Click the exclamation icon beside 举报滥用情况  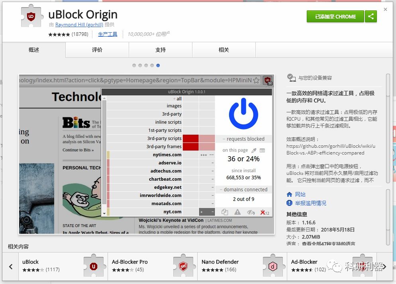click(289, 203)
